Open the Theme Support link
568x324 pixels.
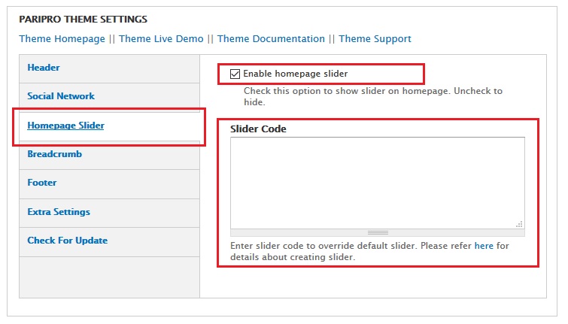375,39
